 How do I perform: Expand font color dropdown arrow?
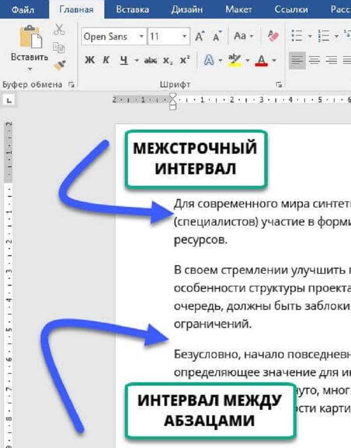(274, 61)
